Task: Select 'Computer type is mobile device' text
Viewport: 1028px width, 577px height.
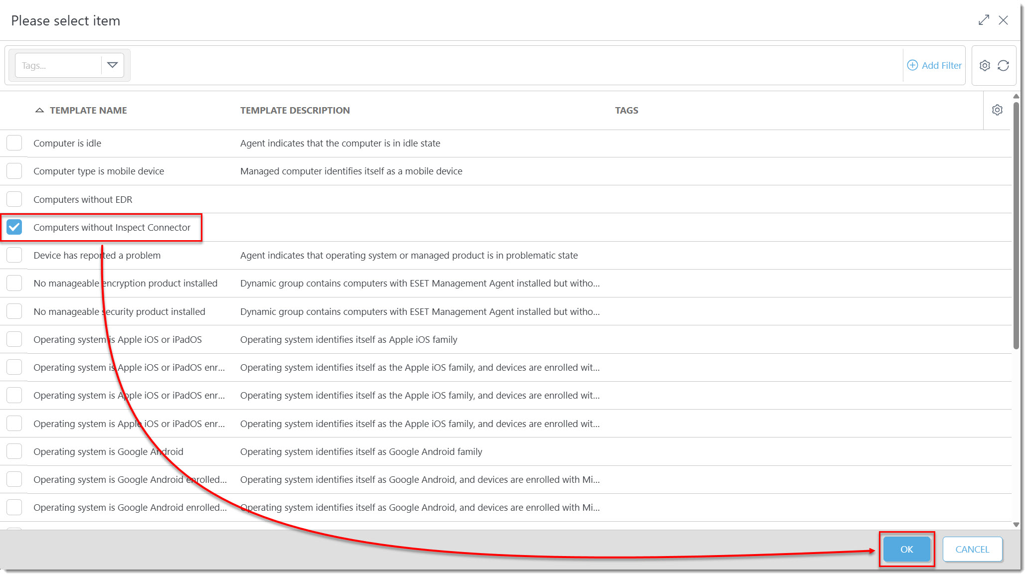Action: click(99, 171)
